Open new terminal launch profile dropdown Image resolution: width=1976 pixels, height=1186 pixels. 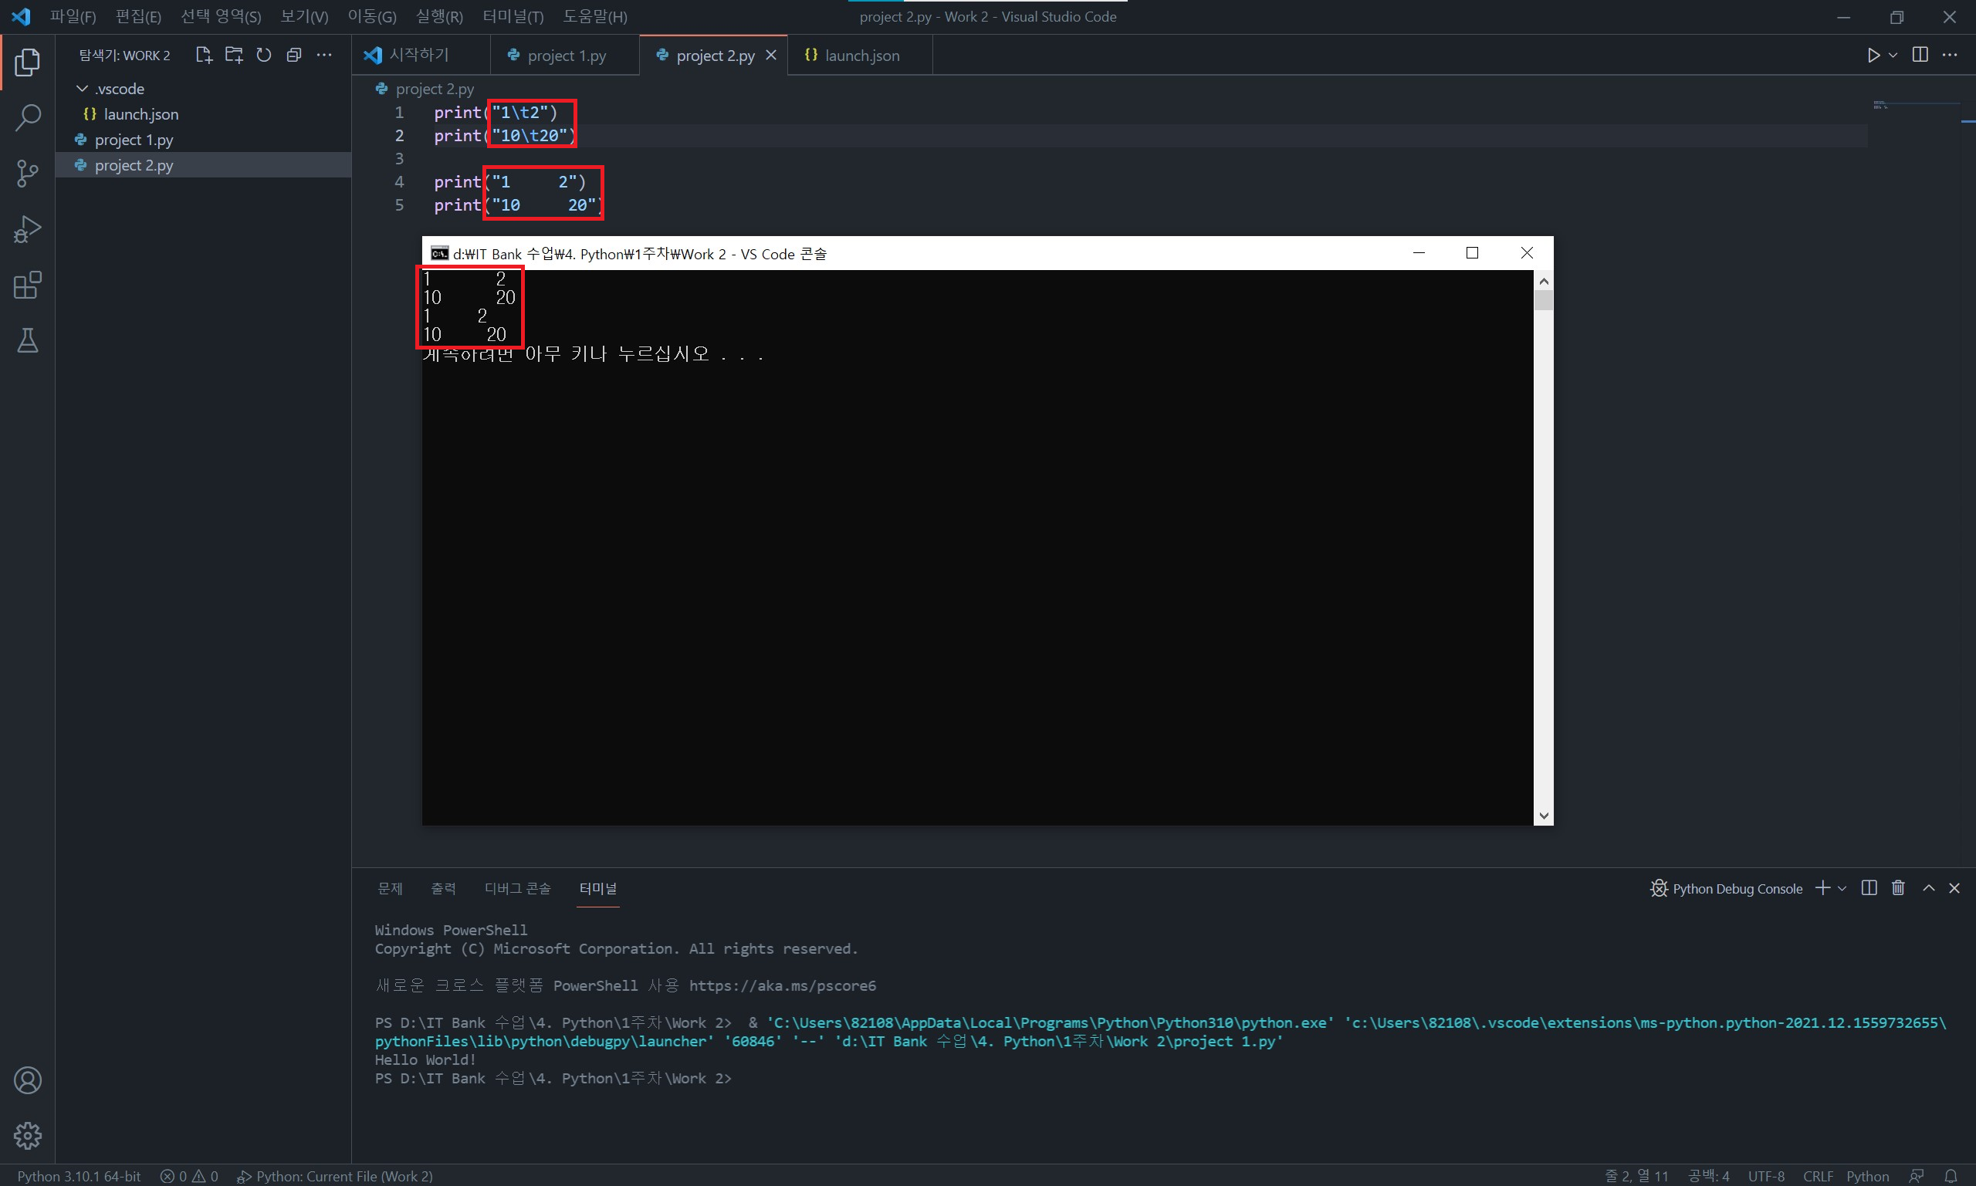[x=1842, y=889]
